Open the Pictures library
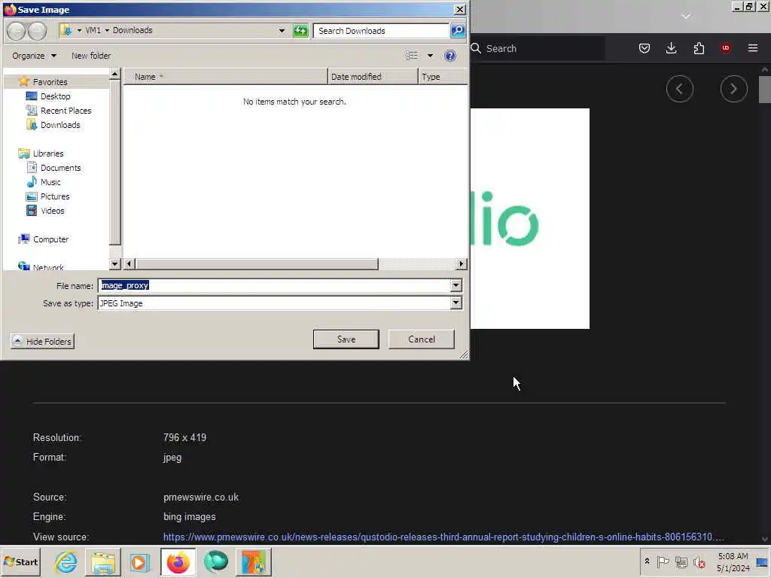The image size is (771, 578). click(54, 196)
